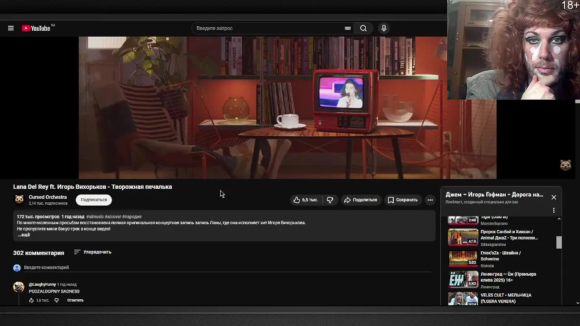Open playlist options three-dot menu
580x326 pixels.
tap(554, 210)
